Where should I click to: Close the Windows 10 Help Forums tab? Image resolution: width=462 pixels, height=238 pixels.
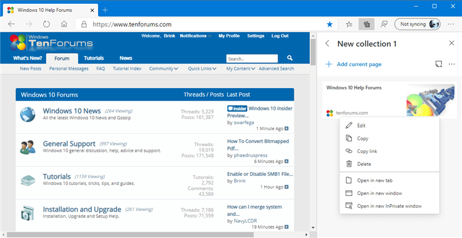click(92, 10)
